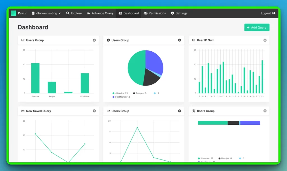Click the Add Query button
287x171 pixels.
point(257,27)
